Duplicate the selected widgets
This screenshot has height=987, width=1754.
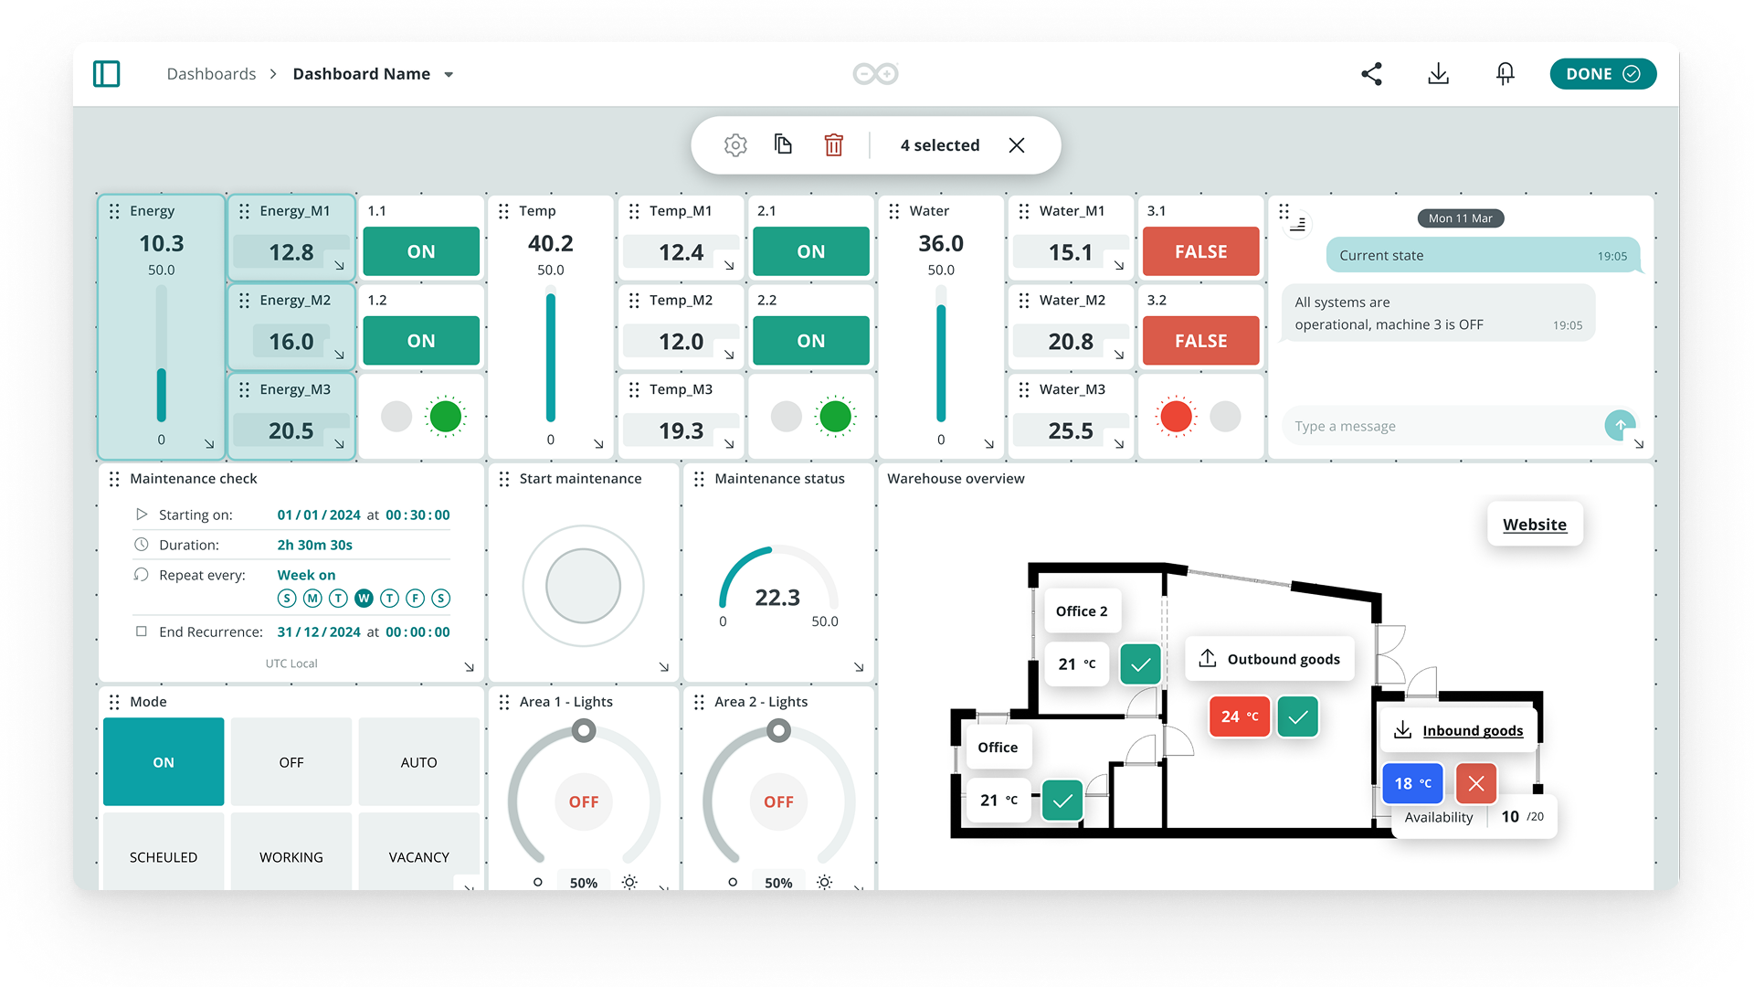(783, 144)
